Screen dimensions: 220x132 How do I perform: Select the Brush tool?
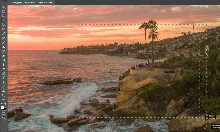coord(4,42)
